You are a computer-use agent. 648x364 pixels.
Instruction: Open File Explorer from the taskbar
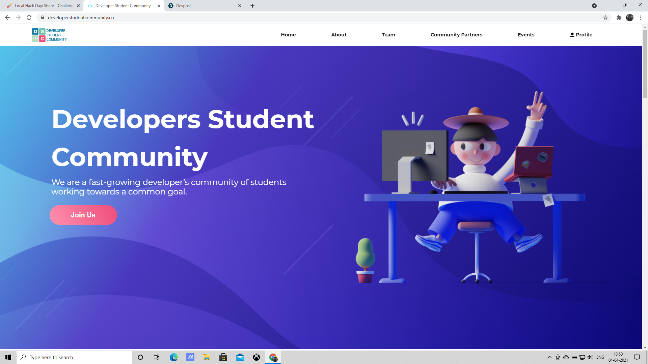coord(207,357)
